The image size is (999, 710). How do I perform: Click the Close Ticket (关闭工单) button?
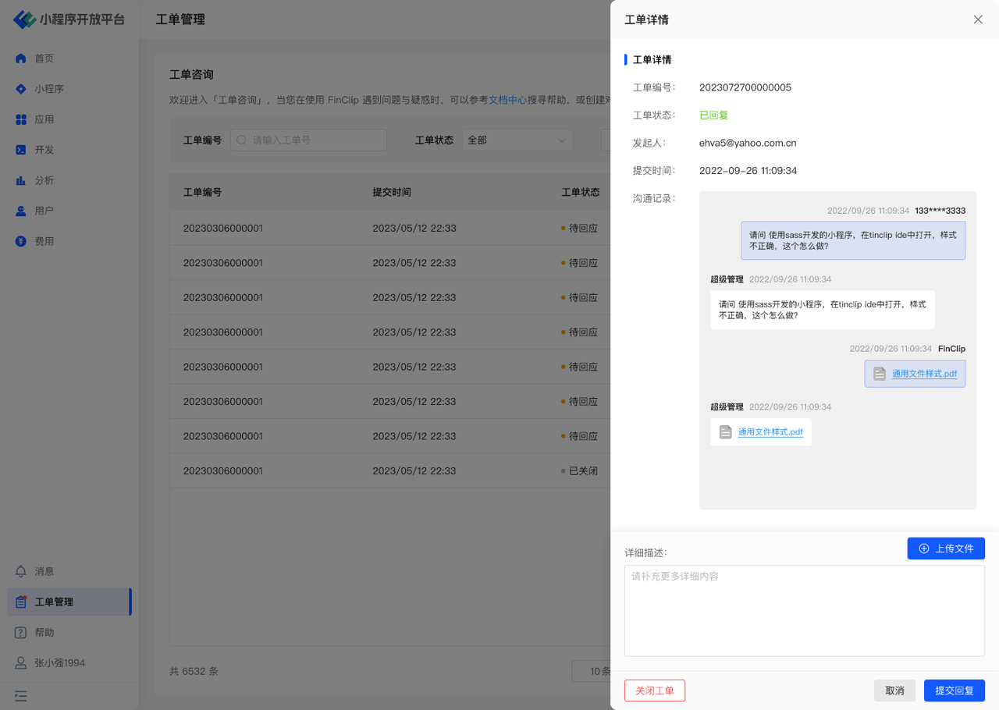[x=654, y=690]
